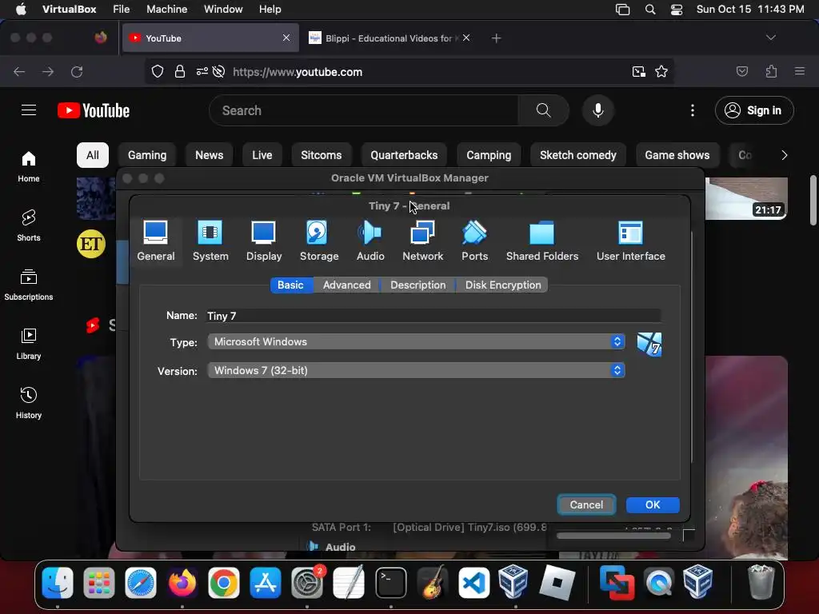Open Subscriptions in YouTube sidebar

29,285
